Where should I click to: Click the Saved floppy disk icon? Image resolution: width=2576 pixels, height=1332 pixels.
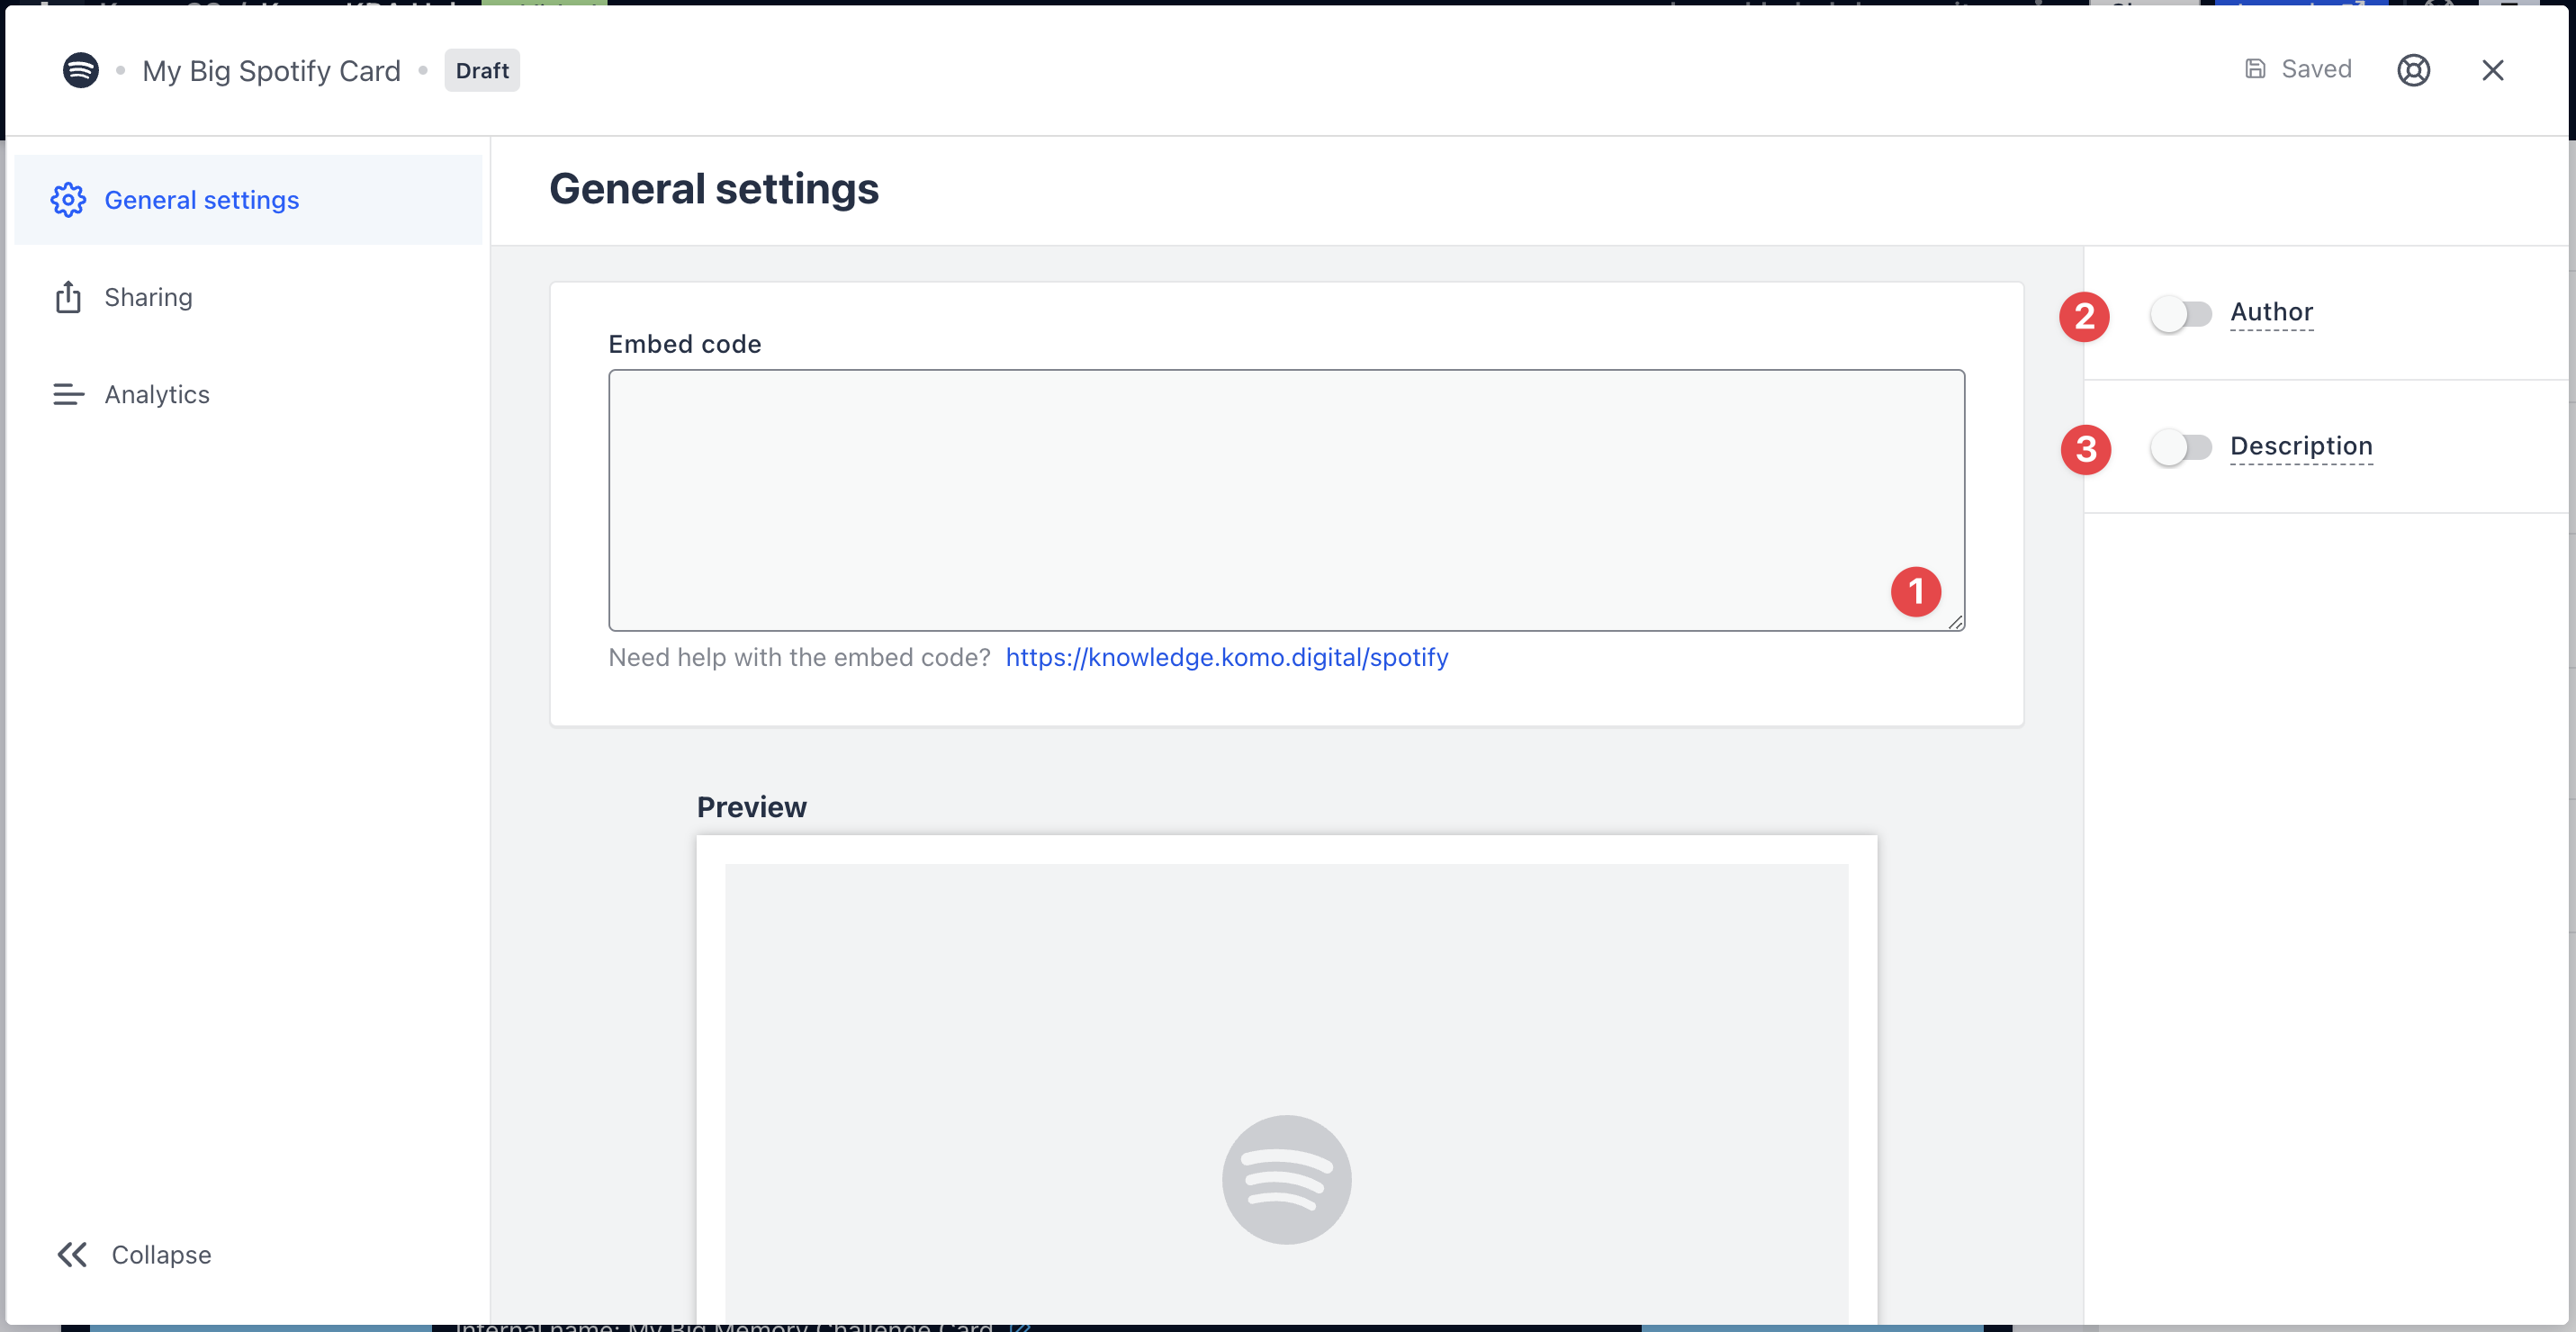coord(2255,69)
